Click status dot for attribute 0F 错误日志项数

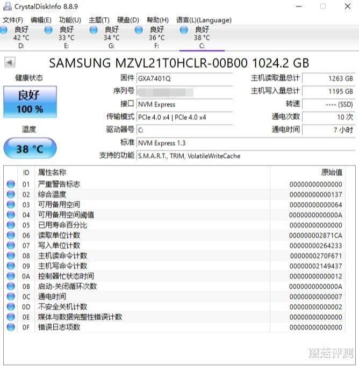click(x=11, y=327)
